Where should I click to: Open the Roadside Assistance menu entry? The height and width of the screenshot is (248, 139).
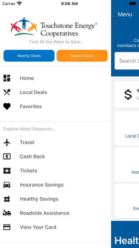[56, 213]
